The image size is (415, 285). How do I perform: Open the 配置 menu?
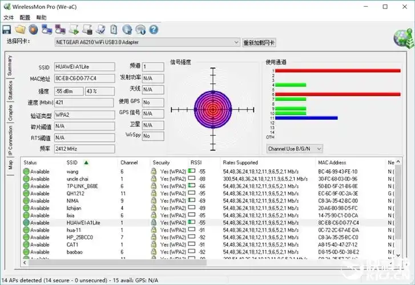click(25, 18)
